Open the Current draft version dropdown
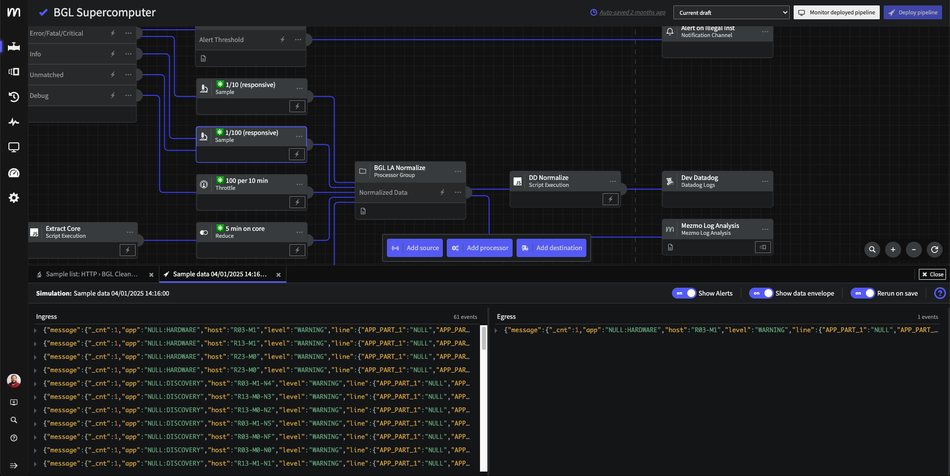 pyautogui.click(x=732, y=13)
